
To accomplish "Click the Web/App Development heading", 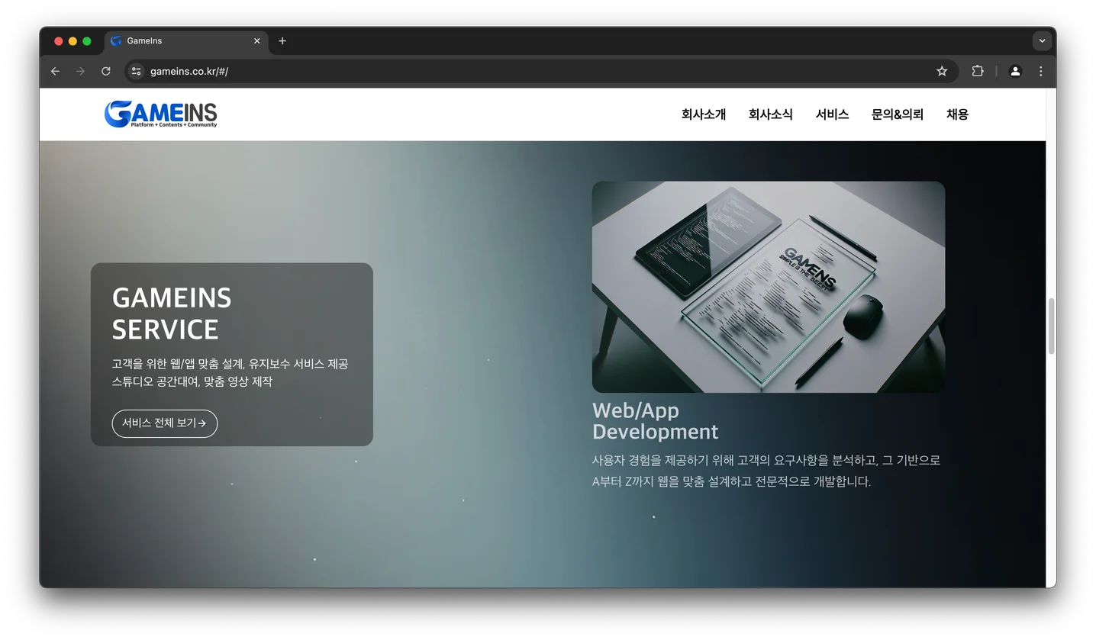I will point(655,421).
